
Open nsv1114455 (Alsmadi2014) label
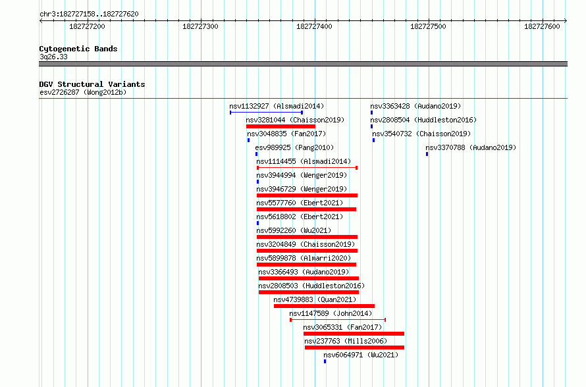coord(304,161)
